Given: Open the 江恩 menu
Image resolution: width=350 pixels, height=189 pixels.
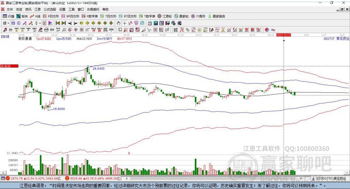Looking at the screenshot, I should coord(38,9).
